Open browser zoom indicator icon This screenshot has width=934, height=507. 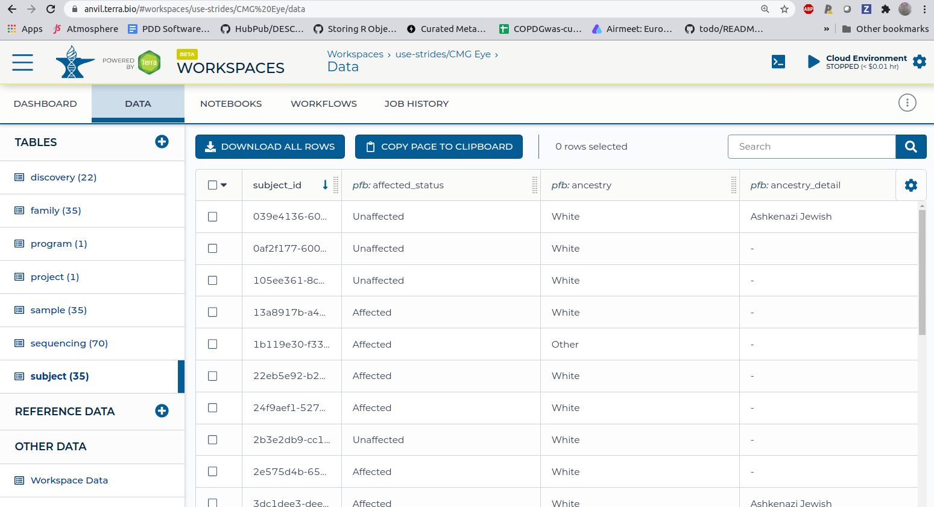click(765, 9)
